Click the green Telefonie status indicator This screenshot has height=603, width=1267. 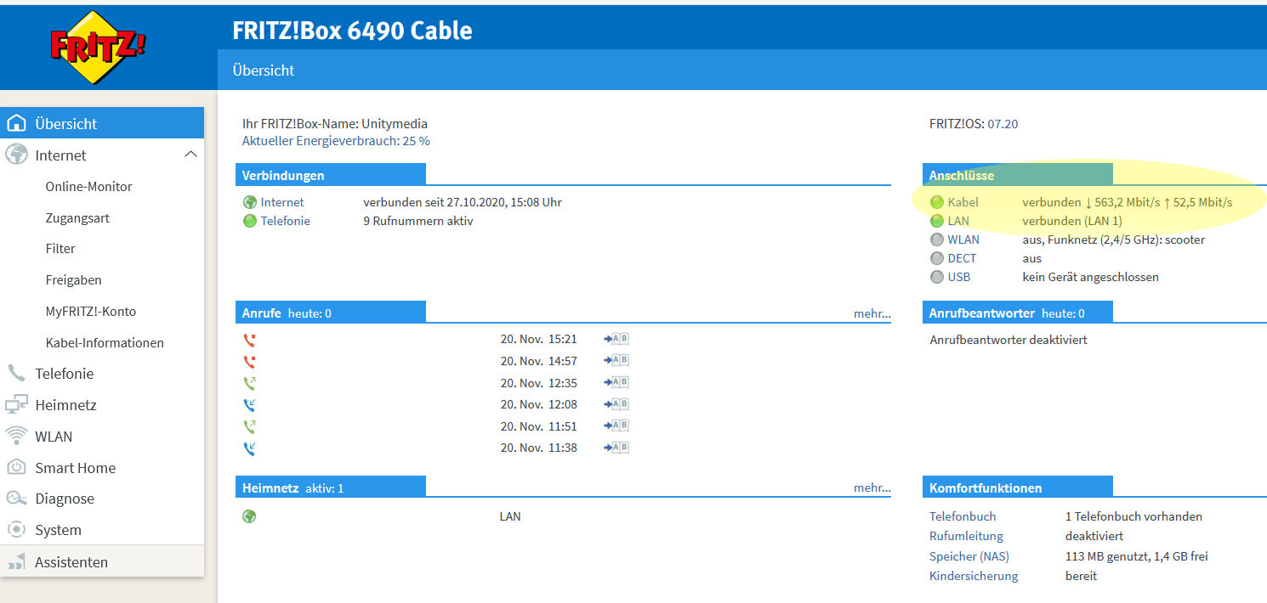coord(250,222)
